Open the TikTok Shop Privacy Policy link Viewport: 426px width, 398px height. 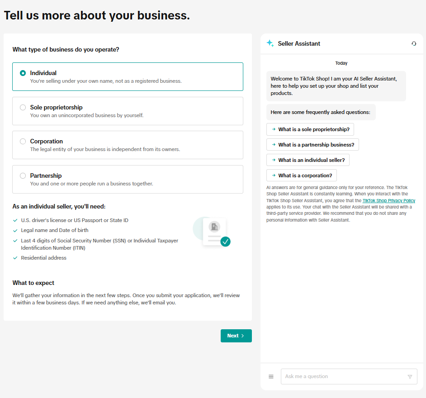(388, 200)
